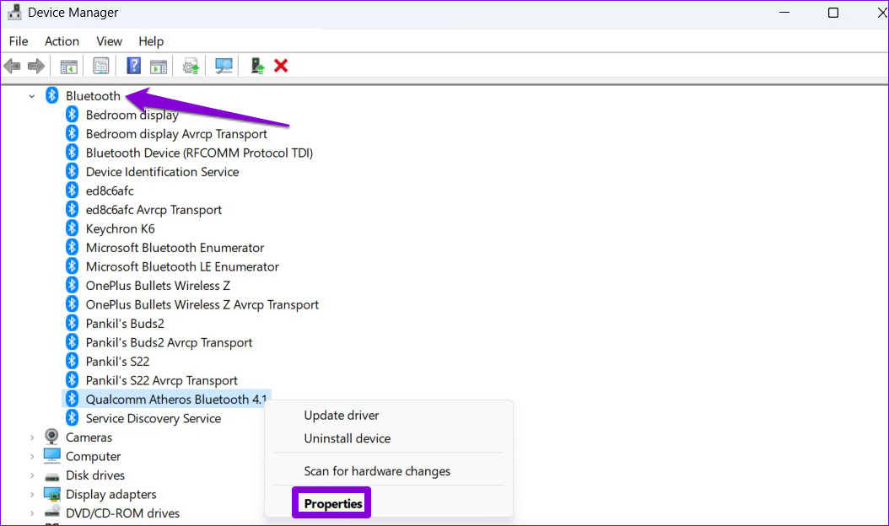Click the Show/Hide Action Pane toolbar icon

pos(159,67)
